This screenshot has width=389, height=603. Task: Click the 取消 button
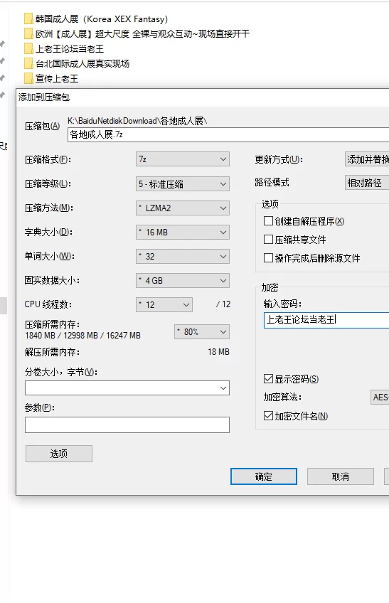pyautogui.click(x=341, y=476)
